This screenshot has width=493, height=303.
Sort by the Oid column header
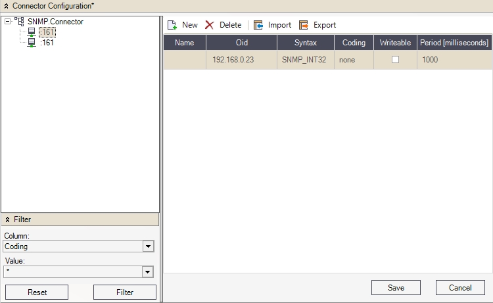pos(241,42)
